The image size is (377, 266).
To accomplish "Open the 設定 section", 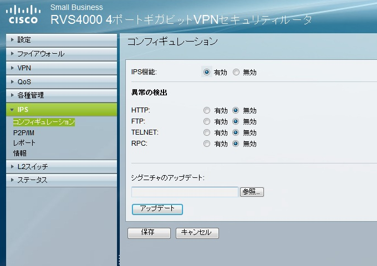I will pyautogui.click(x=62, y=40).
